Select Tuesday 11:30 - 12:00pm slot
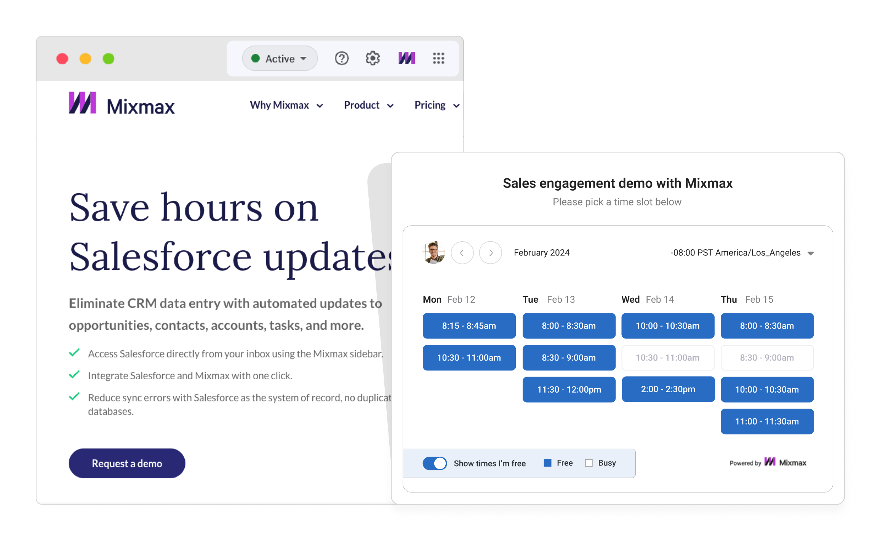This screenshot has width=883, height=555. [569, 389]
